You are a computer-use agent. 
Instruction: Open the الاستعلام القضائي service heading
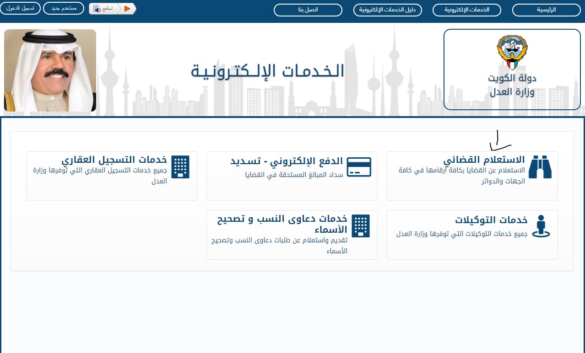coord(484,160)
